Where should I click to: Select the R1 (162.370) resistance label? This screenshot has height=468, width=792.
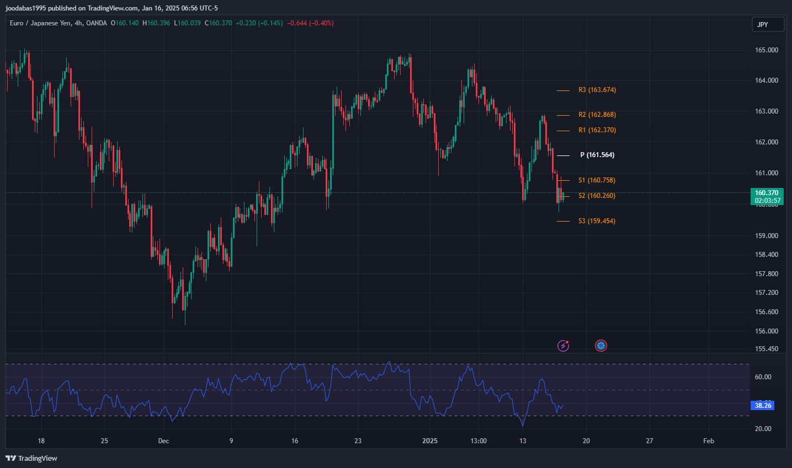tap(597, 130)
